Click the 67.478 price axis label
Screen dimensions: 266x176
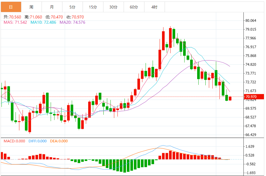pos(251,126)
